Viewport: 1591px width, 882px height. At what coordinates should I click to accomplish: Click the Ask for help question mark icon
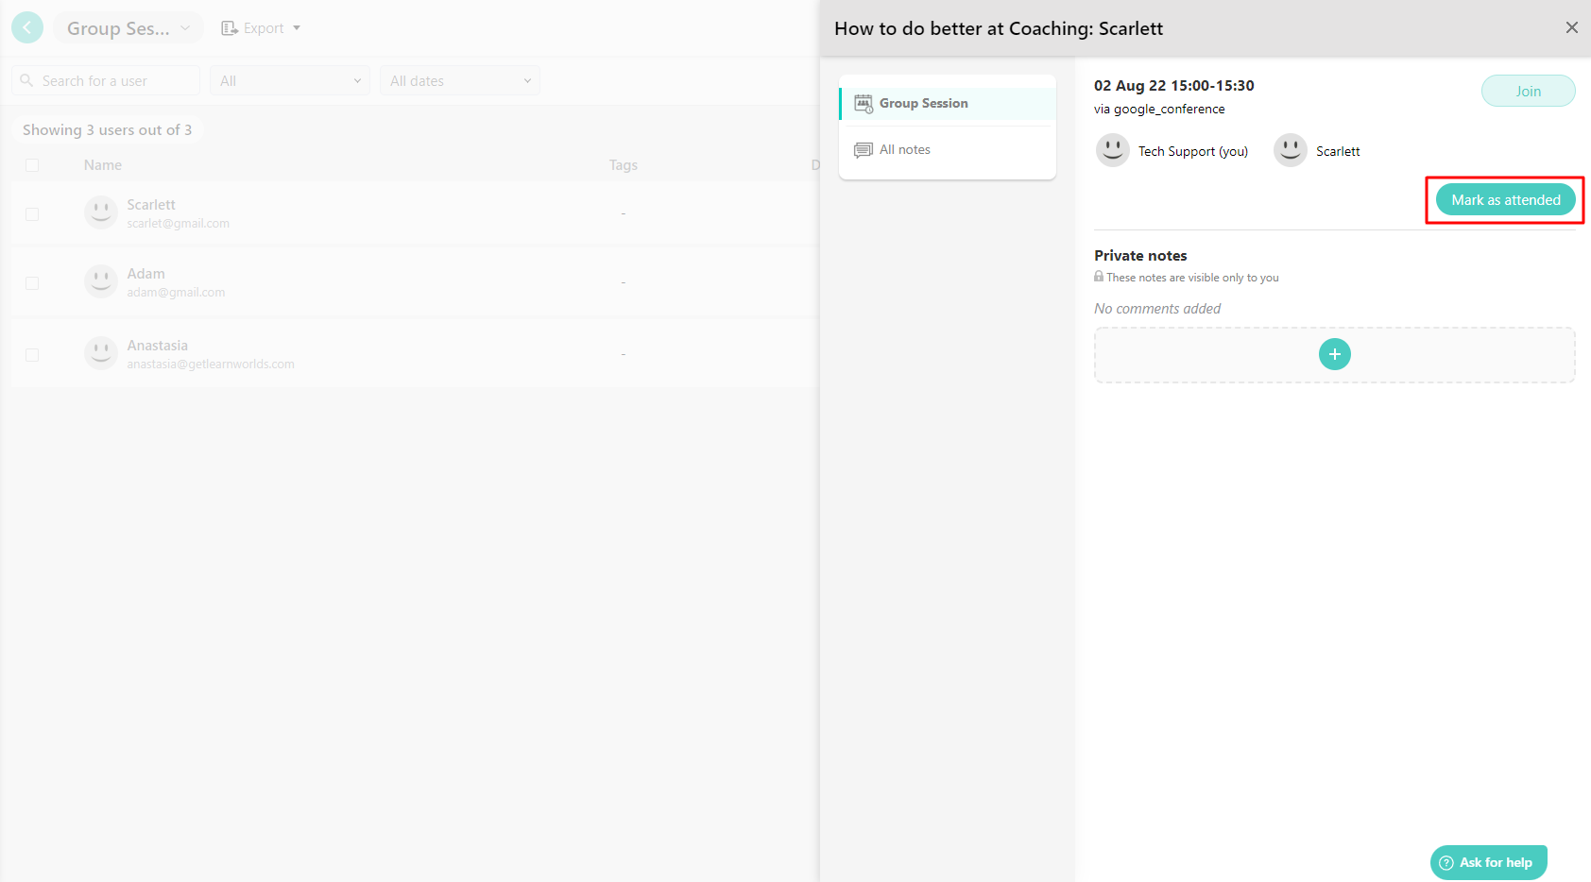coord(1446,862)
